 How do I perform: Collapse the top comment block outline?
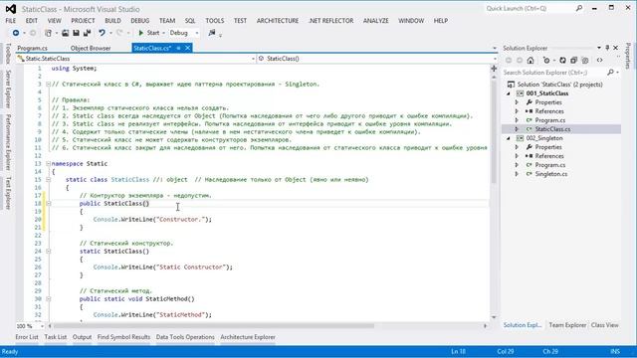pyautogui.click(x=48, y=84)
